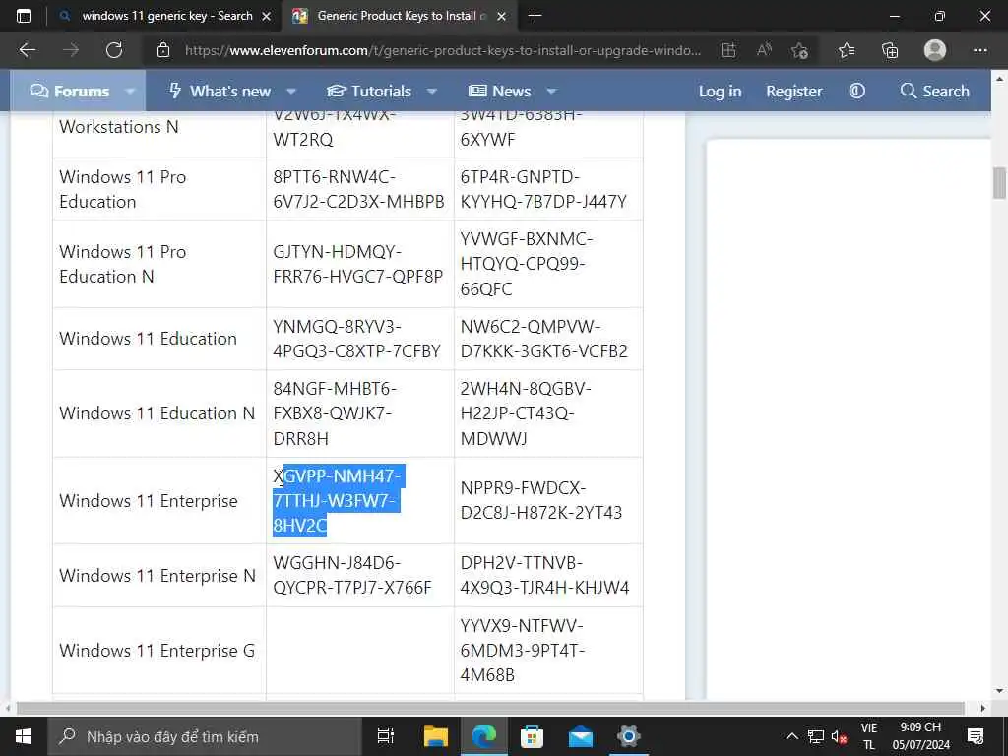Image resolution: width=1008 pixels, height=756 pixels.
Task: Click the Microsoft Edge taskbar icon
Action: pyautogui.click(x=484, y=736)
